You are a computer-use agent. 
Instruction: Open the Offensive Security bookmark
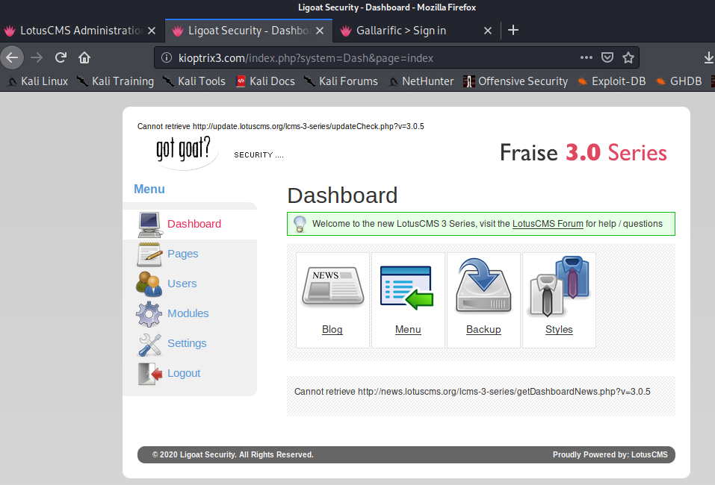pyautogui.click(x=516, y=81)
